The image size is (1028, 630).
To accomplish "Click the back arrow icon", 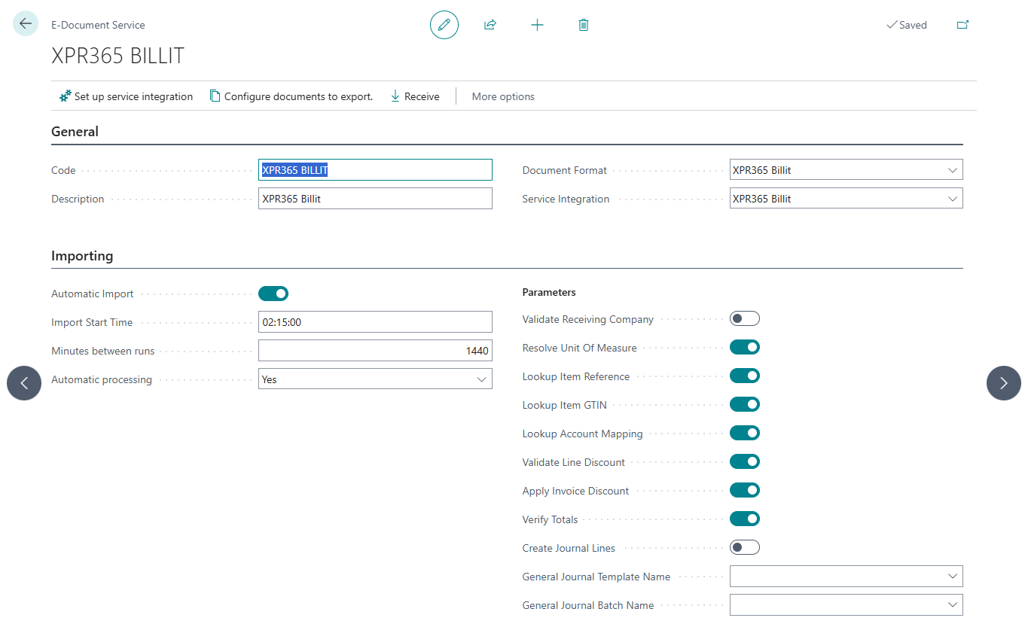I will pyautogui.click(x=26, y=24).
